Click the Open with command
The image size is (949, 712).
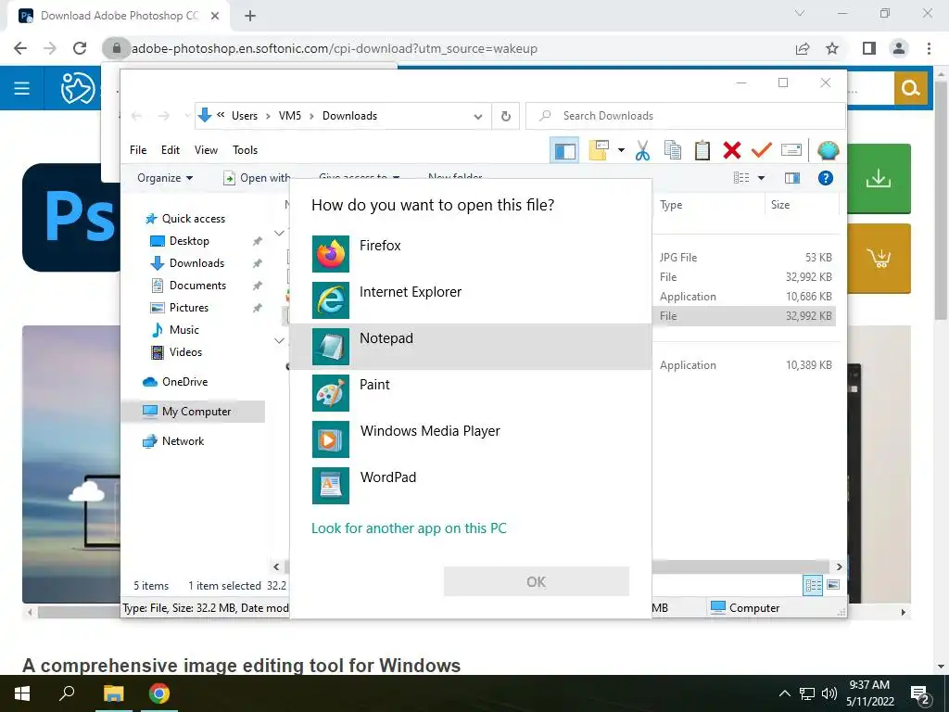click(x=257, y=178)
